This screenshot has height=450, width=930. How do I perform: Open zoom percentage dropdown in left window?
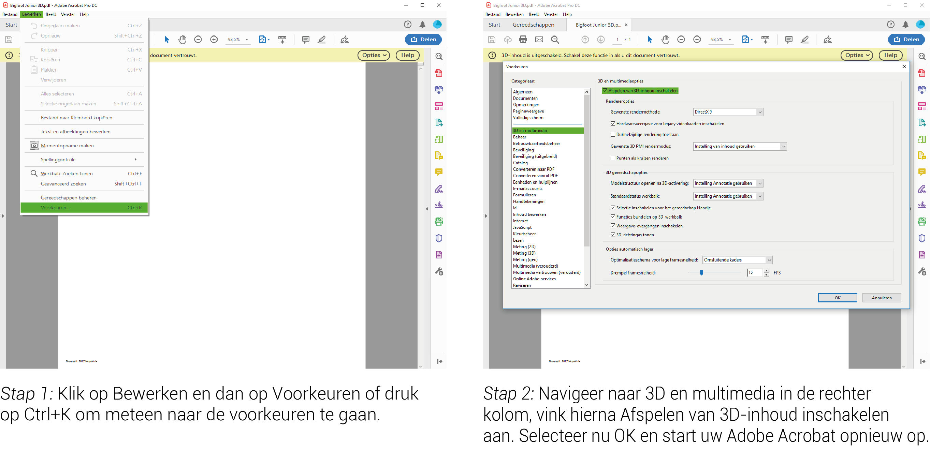pyautogui.click(x=247, y=40)
